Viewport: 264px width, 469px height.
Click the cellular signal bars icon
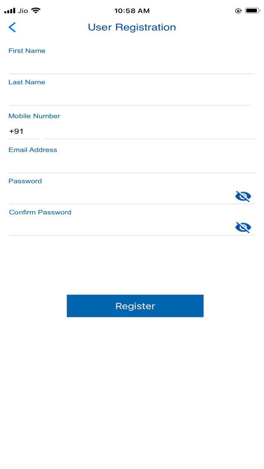(10, 11)
